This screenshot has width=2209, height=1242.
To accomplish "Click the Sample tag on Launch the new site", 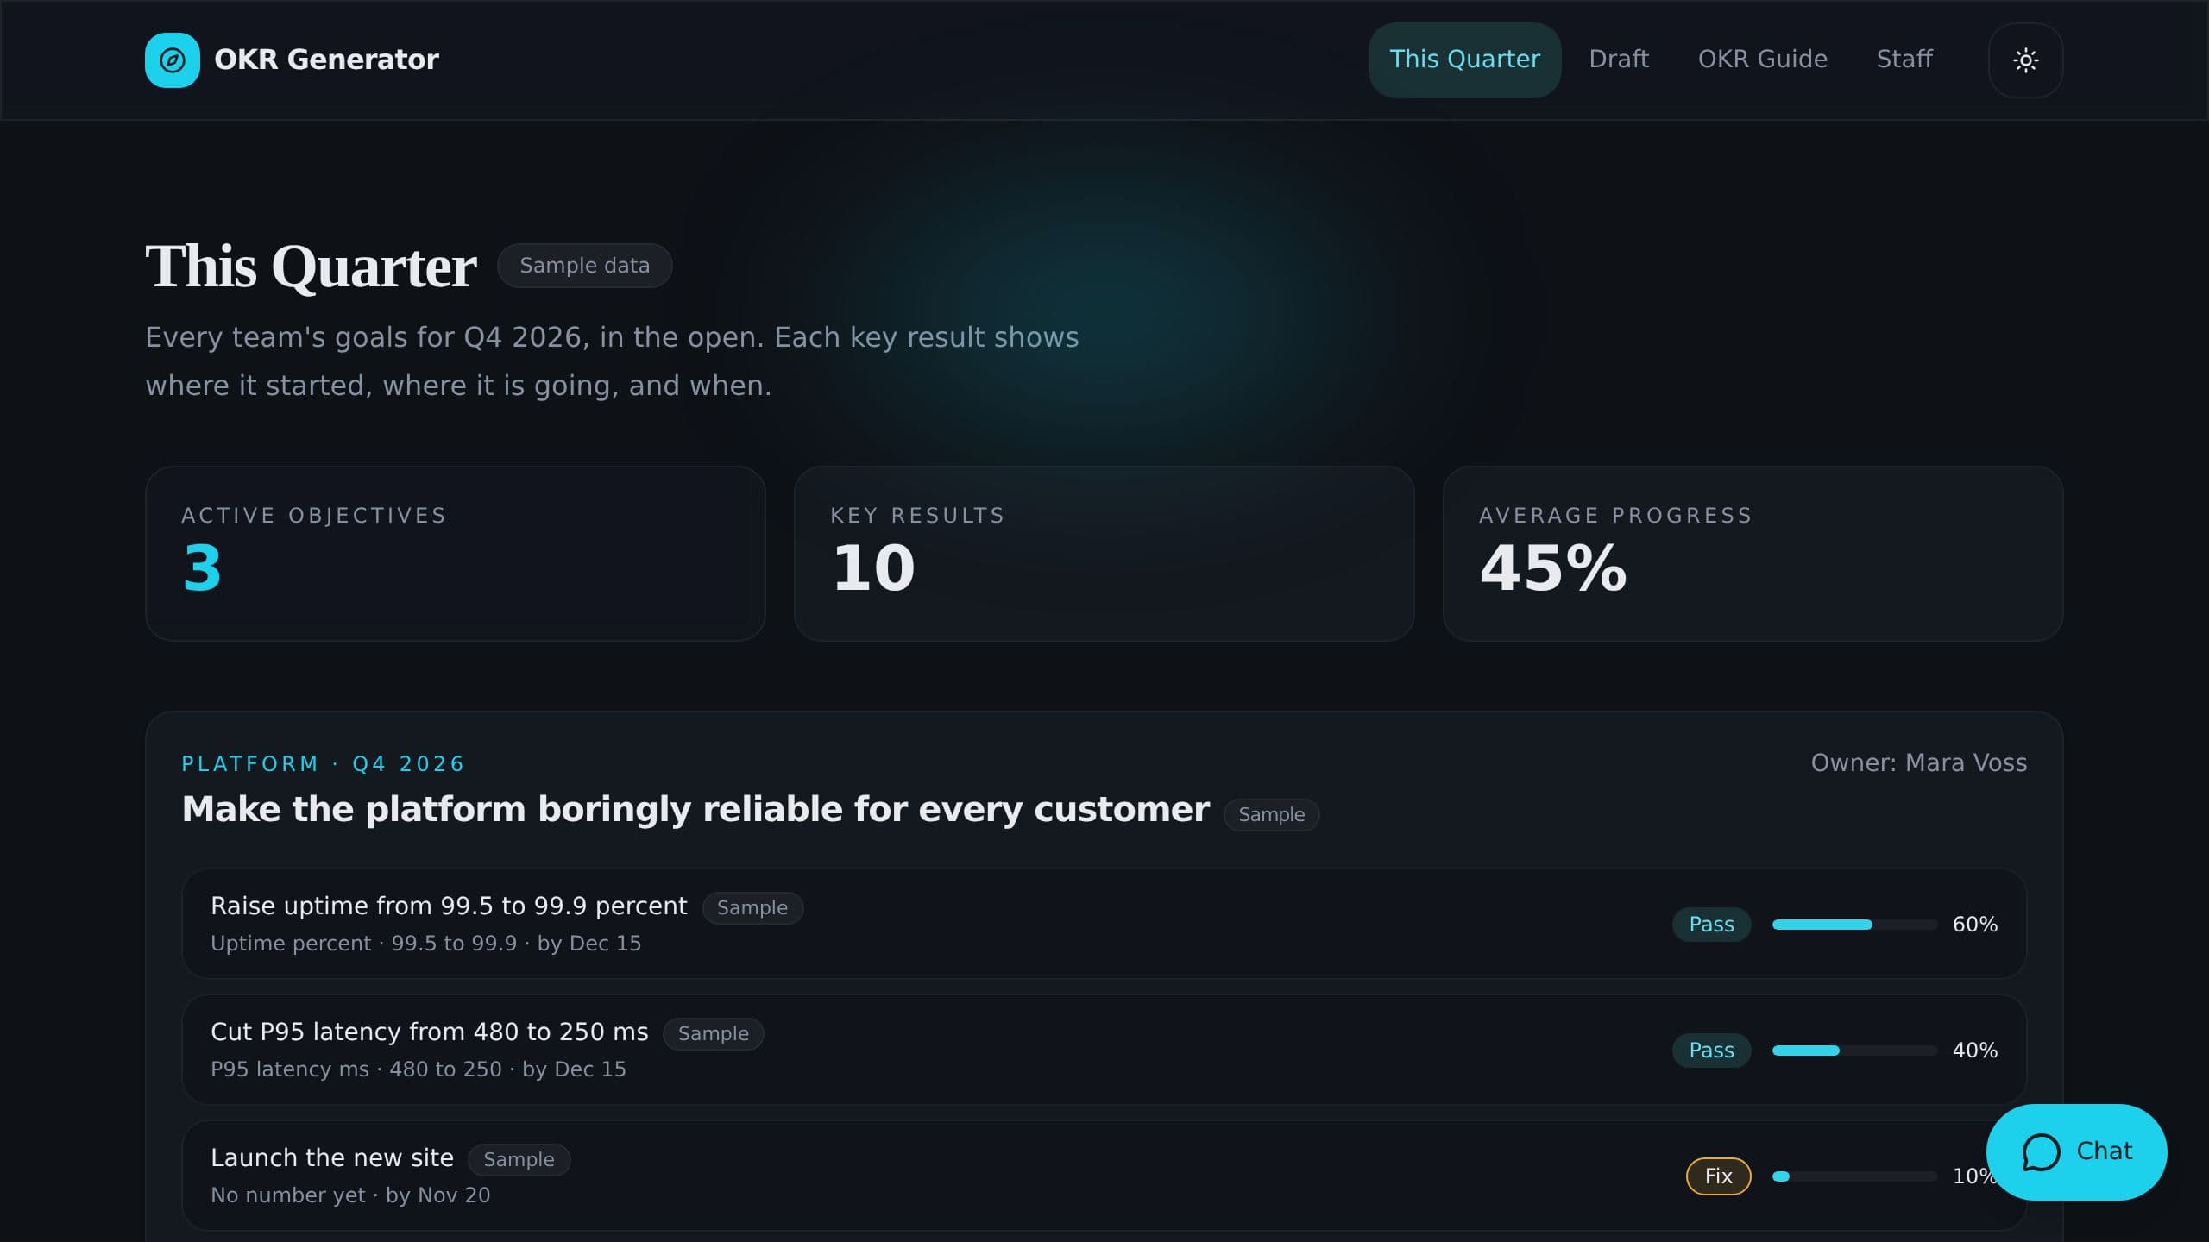I will (x=519, y=1159).
